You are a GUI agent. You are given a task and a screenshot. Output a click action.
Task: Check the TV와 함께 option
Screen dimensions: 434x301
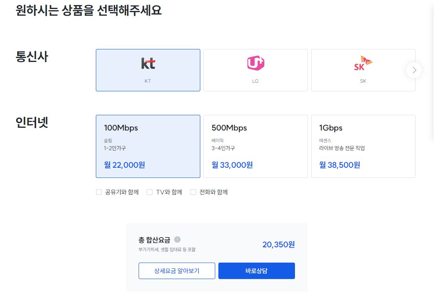[x=150, y=192]
